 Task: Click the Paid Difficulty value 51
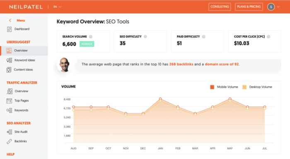179,43
